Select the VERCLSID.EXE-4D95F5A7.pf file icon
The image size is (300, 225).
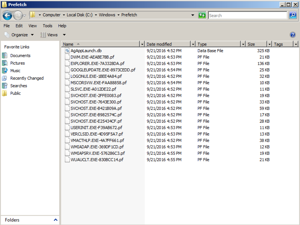[x=67, y=134]
